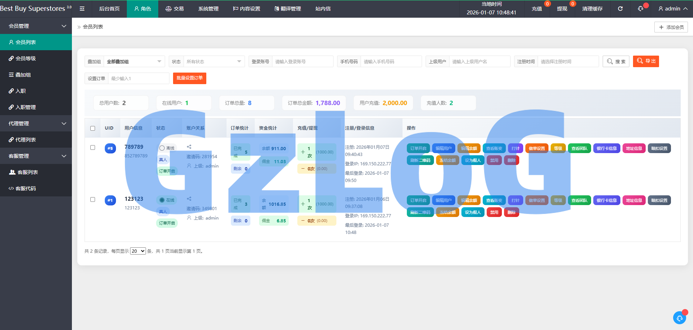The image size is (693, 330).
Task: Click the 提现 withdrawal notification in header
Action: pyautogui.click(x=562, y=9)
